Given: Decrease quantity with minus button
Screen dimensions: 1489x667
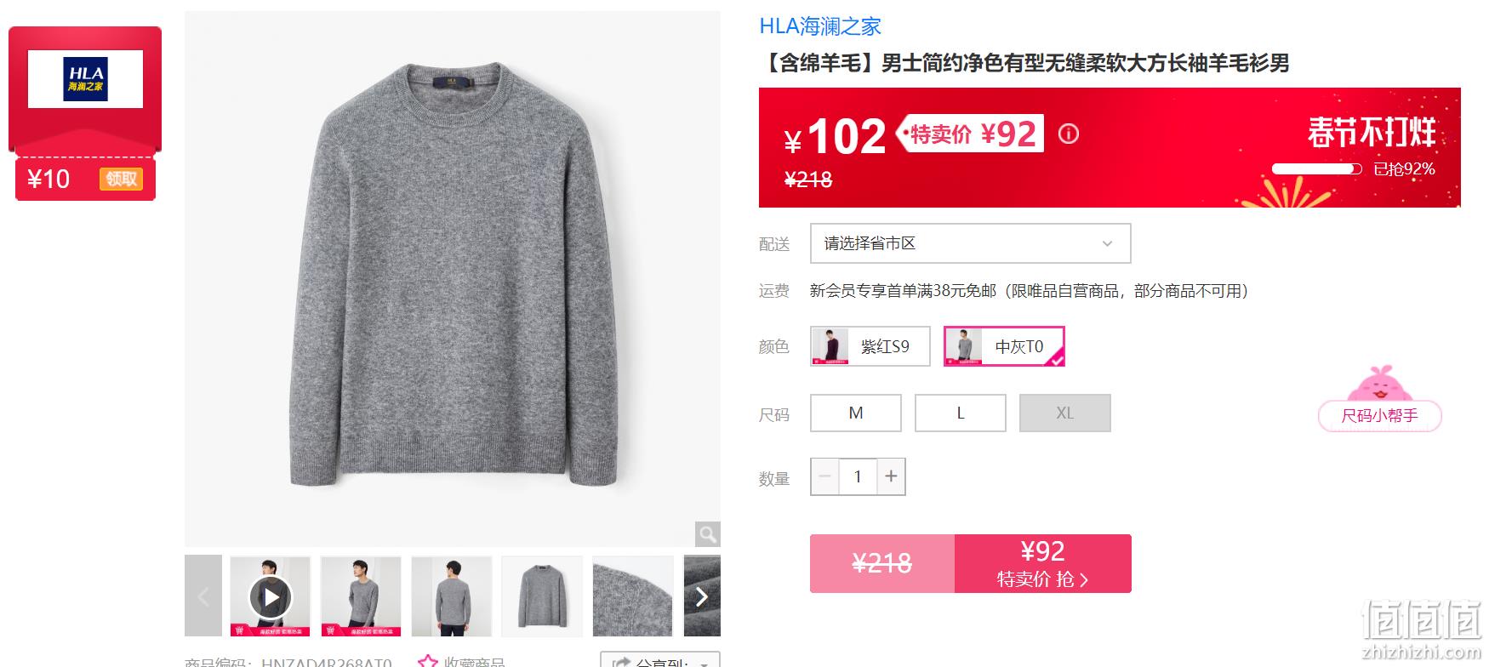Looking at the screenshot, I should coord(824,476).
